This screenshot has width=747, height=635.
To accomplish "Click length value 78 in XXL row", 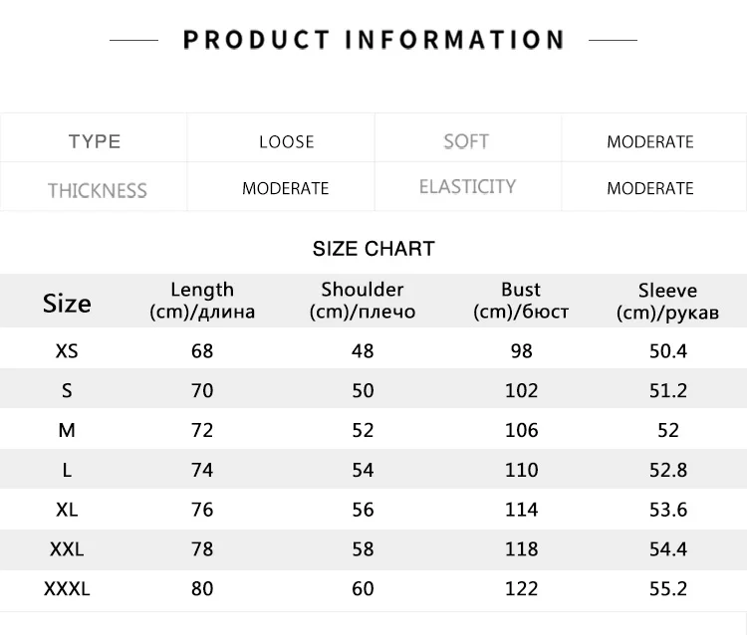I will 202,549.
